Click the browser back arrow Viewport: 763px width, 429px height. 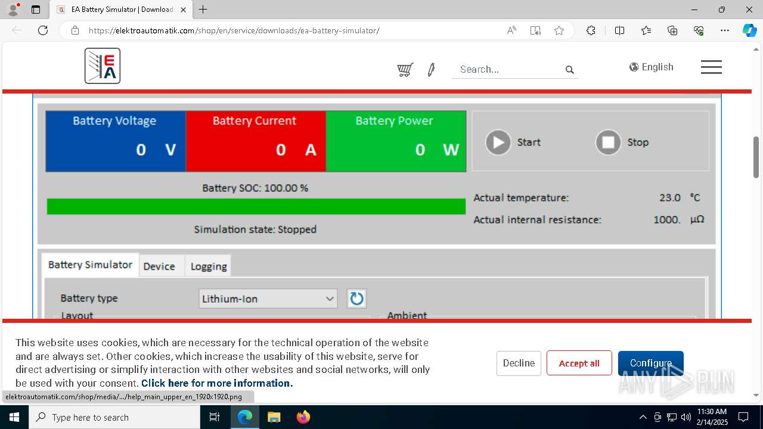coord(17,30)
